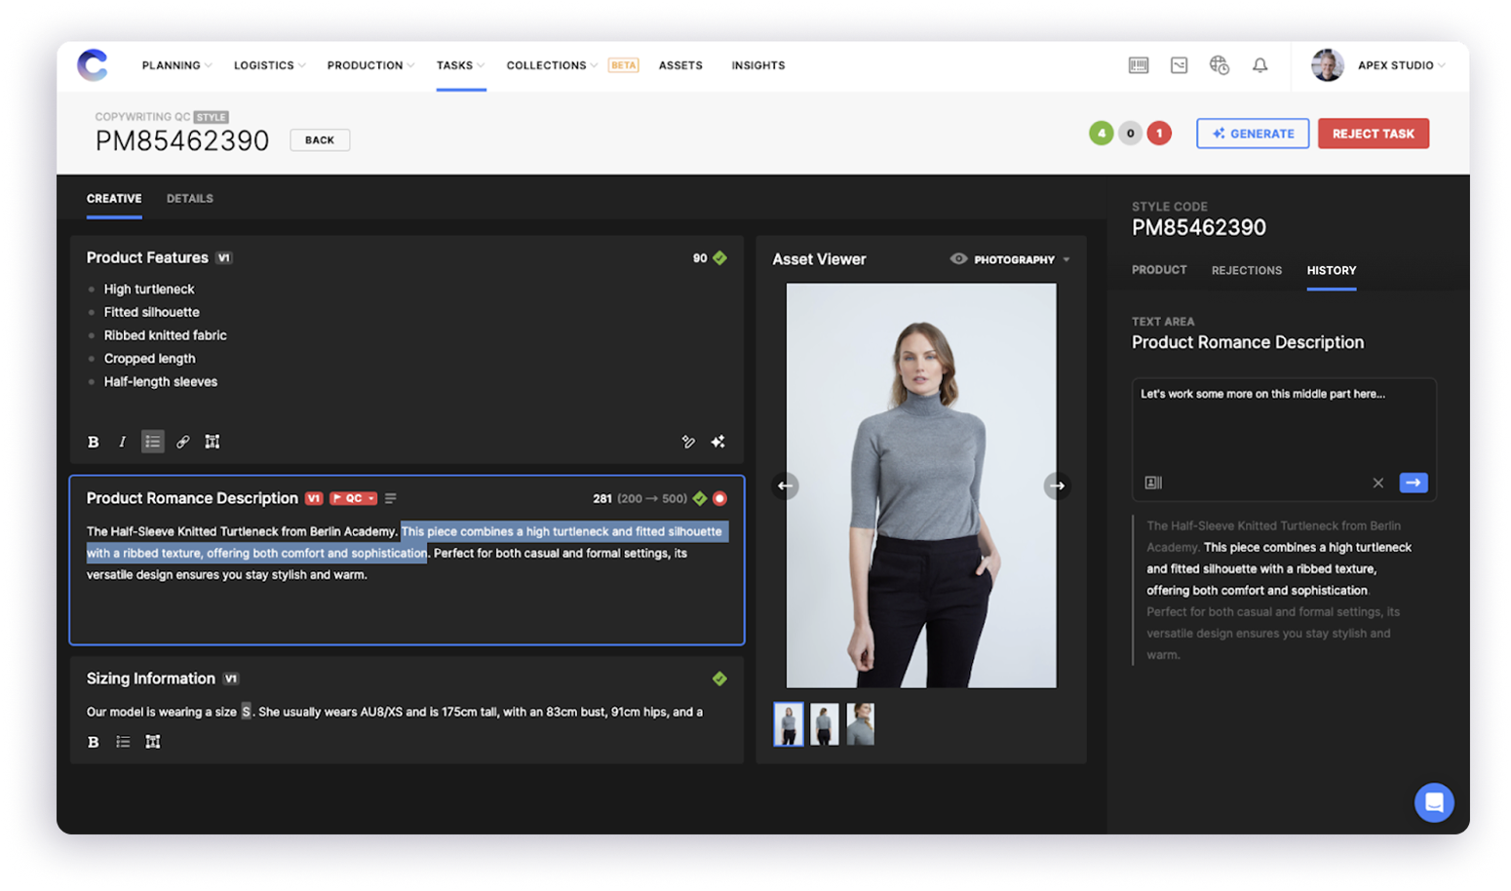Send comment with blue arrow button

point(1414,483)
